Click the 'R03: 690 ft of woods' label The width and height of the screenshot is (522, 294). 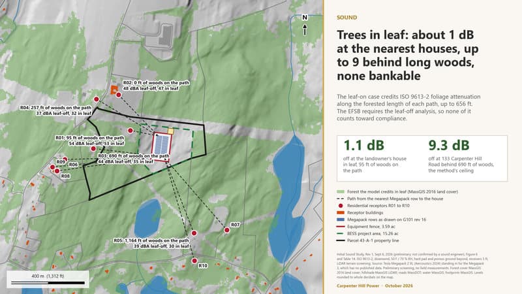133,155
